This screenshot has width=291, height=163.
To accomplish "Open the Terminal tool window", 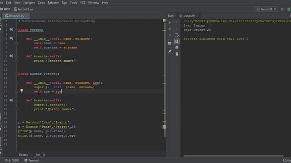I will 32,160.
